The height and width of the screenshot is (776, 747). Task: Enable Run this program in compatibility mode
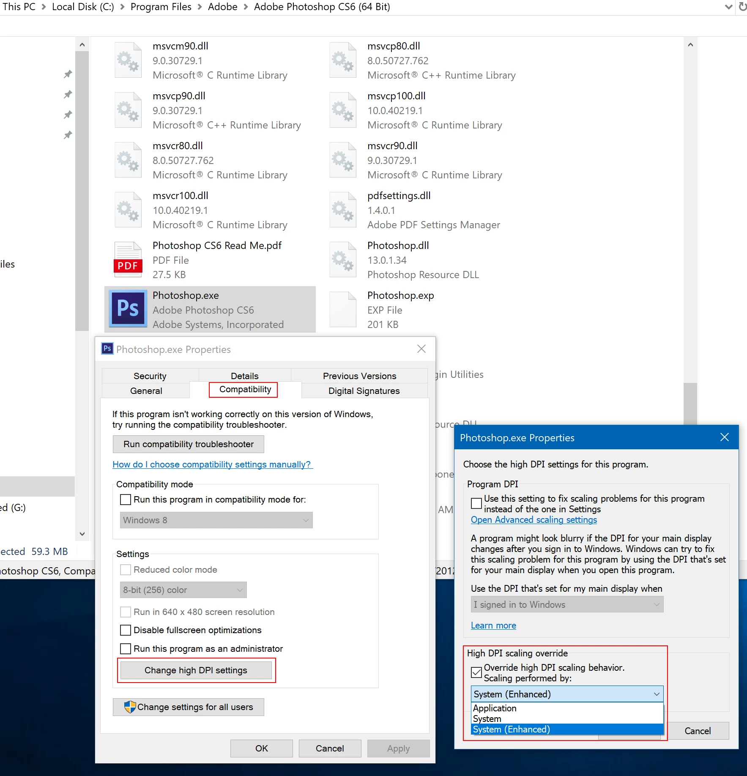click(126, 500)
